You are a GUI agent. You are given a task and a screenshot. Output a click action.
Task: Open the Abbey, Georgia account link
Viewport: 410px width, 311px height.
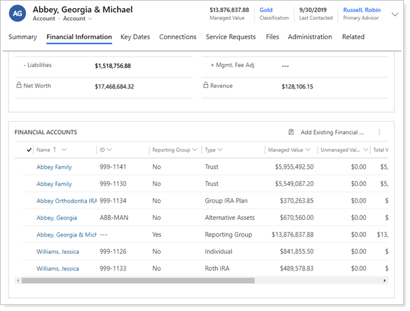click(56, 218)
